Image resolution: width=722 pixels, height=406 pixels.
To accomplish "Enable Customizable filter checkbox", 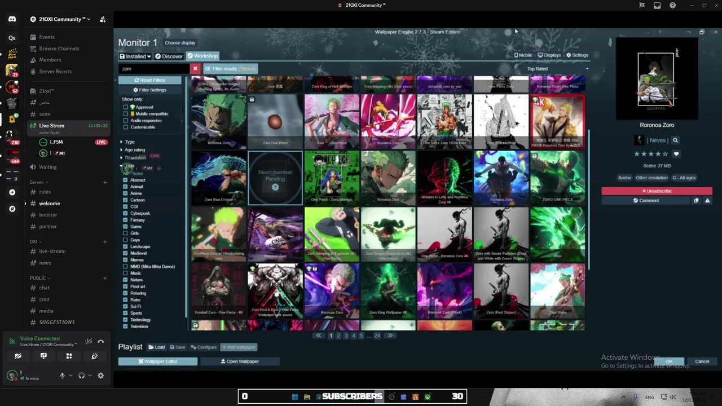I will pos(125,127).
